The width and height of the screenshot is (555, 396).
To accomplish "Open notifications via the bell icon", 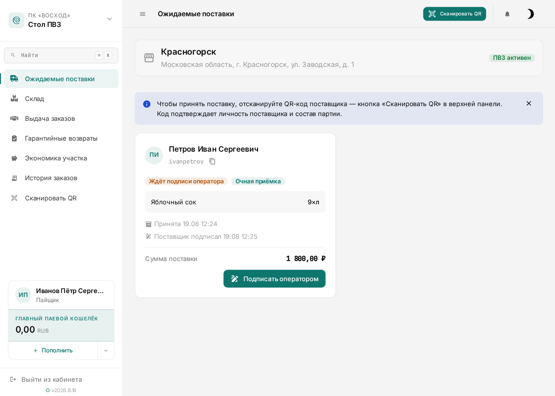I will click(507, 14).
